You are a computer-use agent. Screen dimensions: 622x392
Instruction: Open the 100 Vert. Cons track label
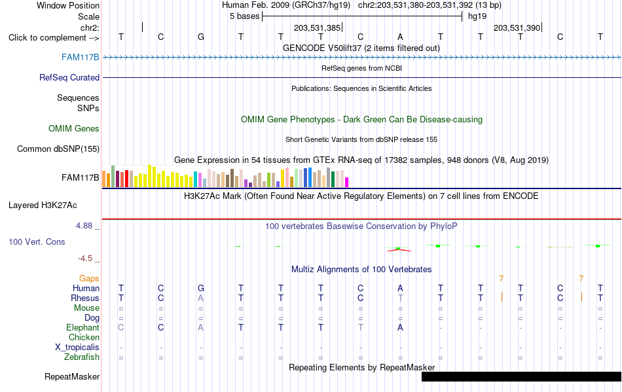[x=37, y=241]
